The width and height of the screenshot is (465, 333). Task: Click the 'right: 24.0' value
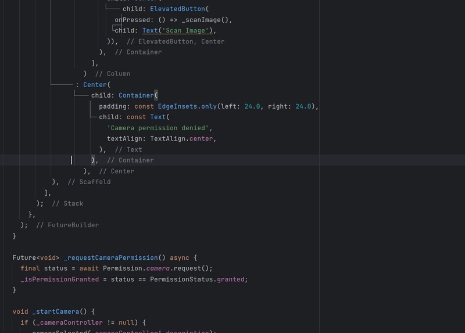[289, 106]
